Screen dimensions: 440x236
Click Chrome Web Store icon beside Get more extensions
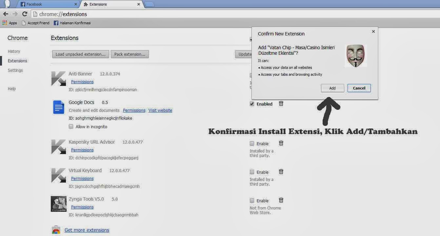point(56,230)
